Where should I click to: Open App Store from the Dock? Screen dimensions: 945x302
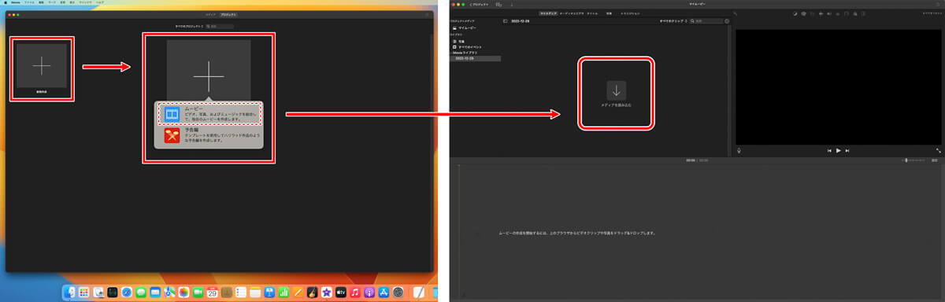click(384, 293)
